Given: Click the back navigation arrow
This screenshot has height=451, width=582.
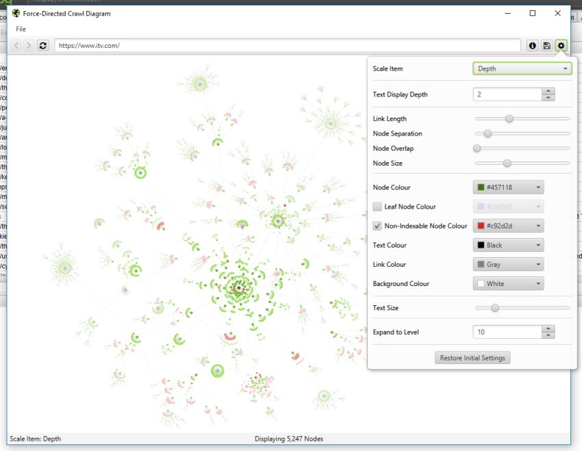Looking at the screenshot, I should coord(15,45).
